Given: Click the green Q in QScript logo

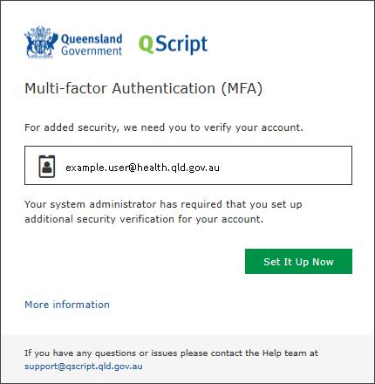Looking at the screenshot, I should [x=147, y=45].
